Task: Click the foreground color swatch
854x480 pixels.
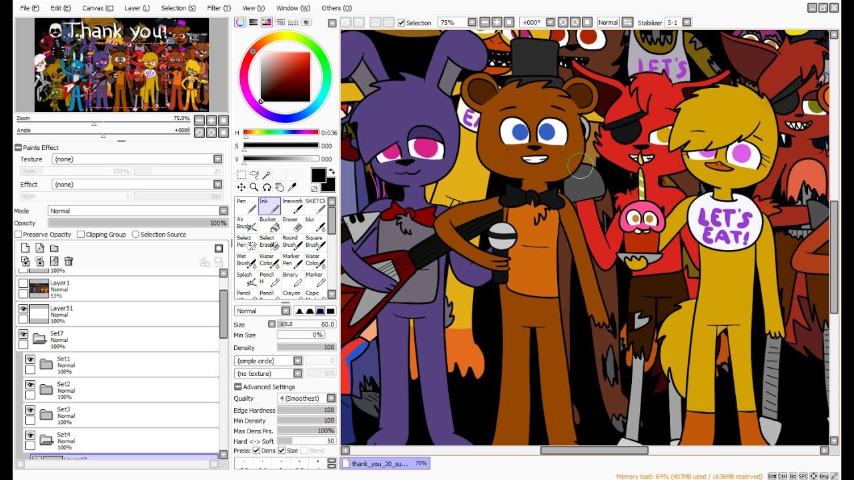Action: pos(318,175)
